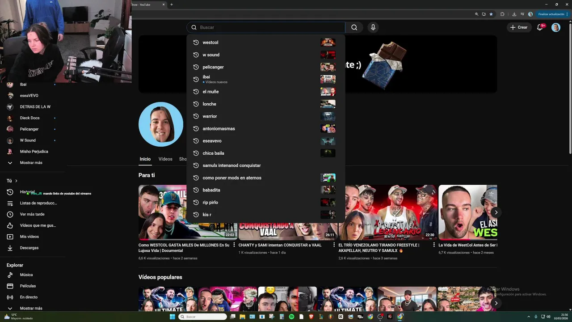The width and height of the screenshot is (572, 322).
Task: Choose the 'ibai' search suggestion
Action: click(x=266, y=79)
